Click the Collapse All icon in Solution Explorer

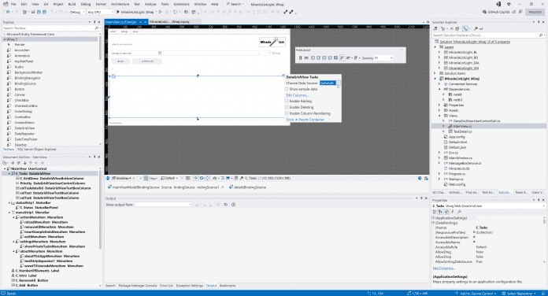(452, 28)
